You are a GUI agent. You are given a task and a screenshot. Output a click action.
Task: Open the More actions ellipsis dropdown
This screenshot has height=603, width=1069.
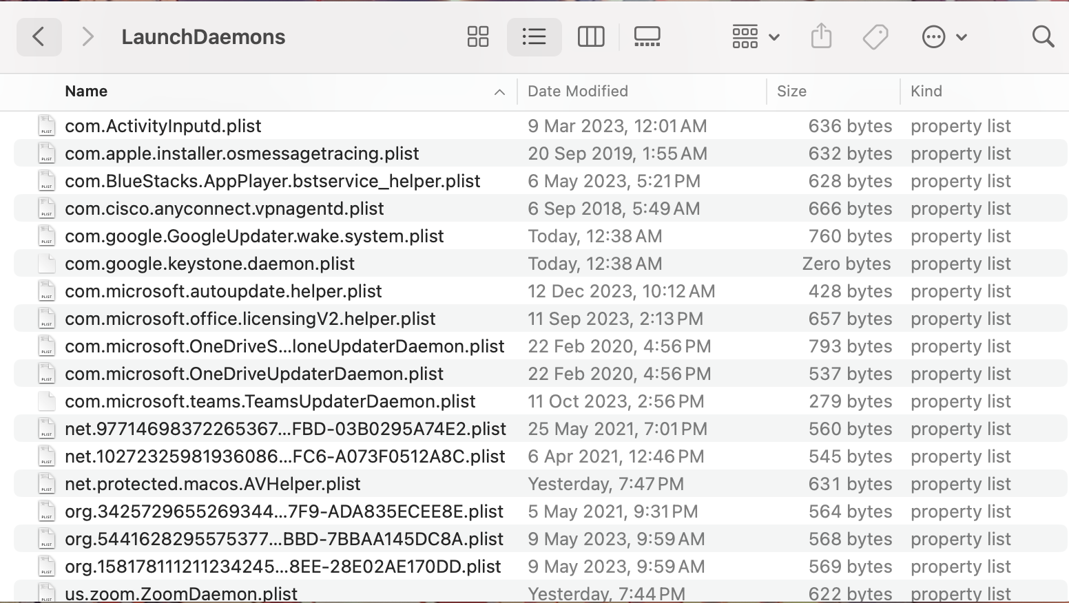pyautogui.click(x=944, y=36)
